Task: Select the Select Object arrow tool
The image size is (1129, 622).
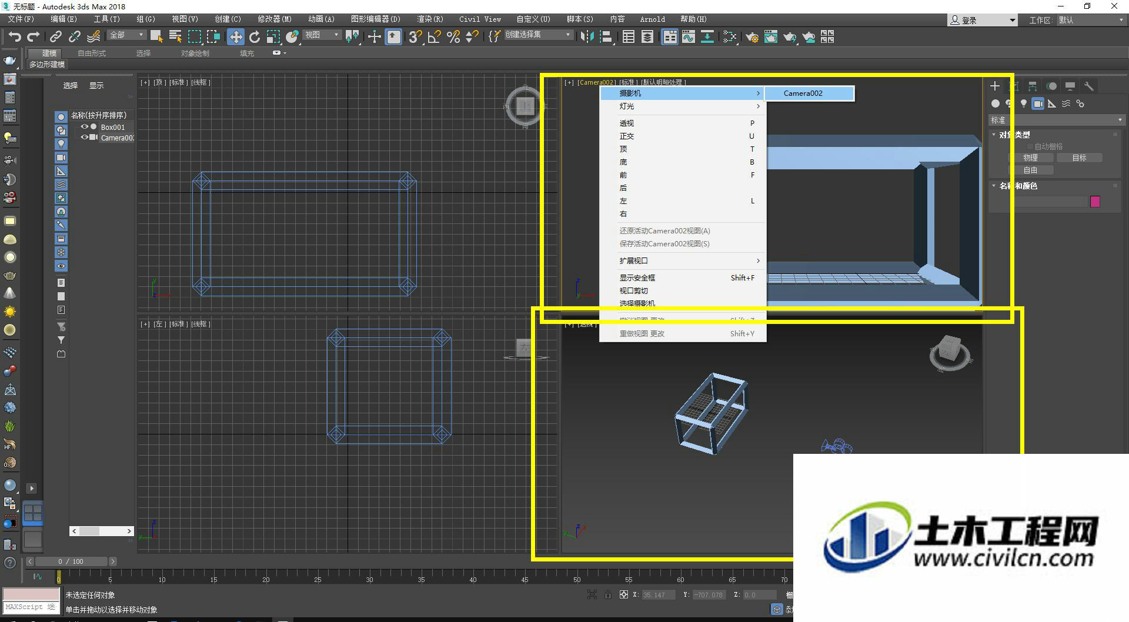Action: (156, 36)
